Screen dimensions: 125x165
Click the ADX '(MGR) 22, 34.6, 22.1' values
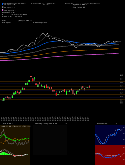26,20
